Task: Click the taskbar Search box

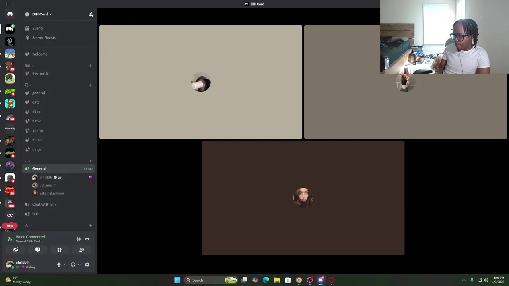Action: [x=211, y=280]
